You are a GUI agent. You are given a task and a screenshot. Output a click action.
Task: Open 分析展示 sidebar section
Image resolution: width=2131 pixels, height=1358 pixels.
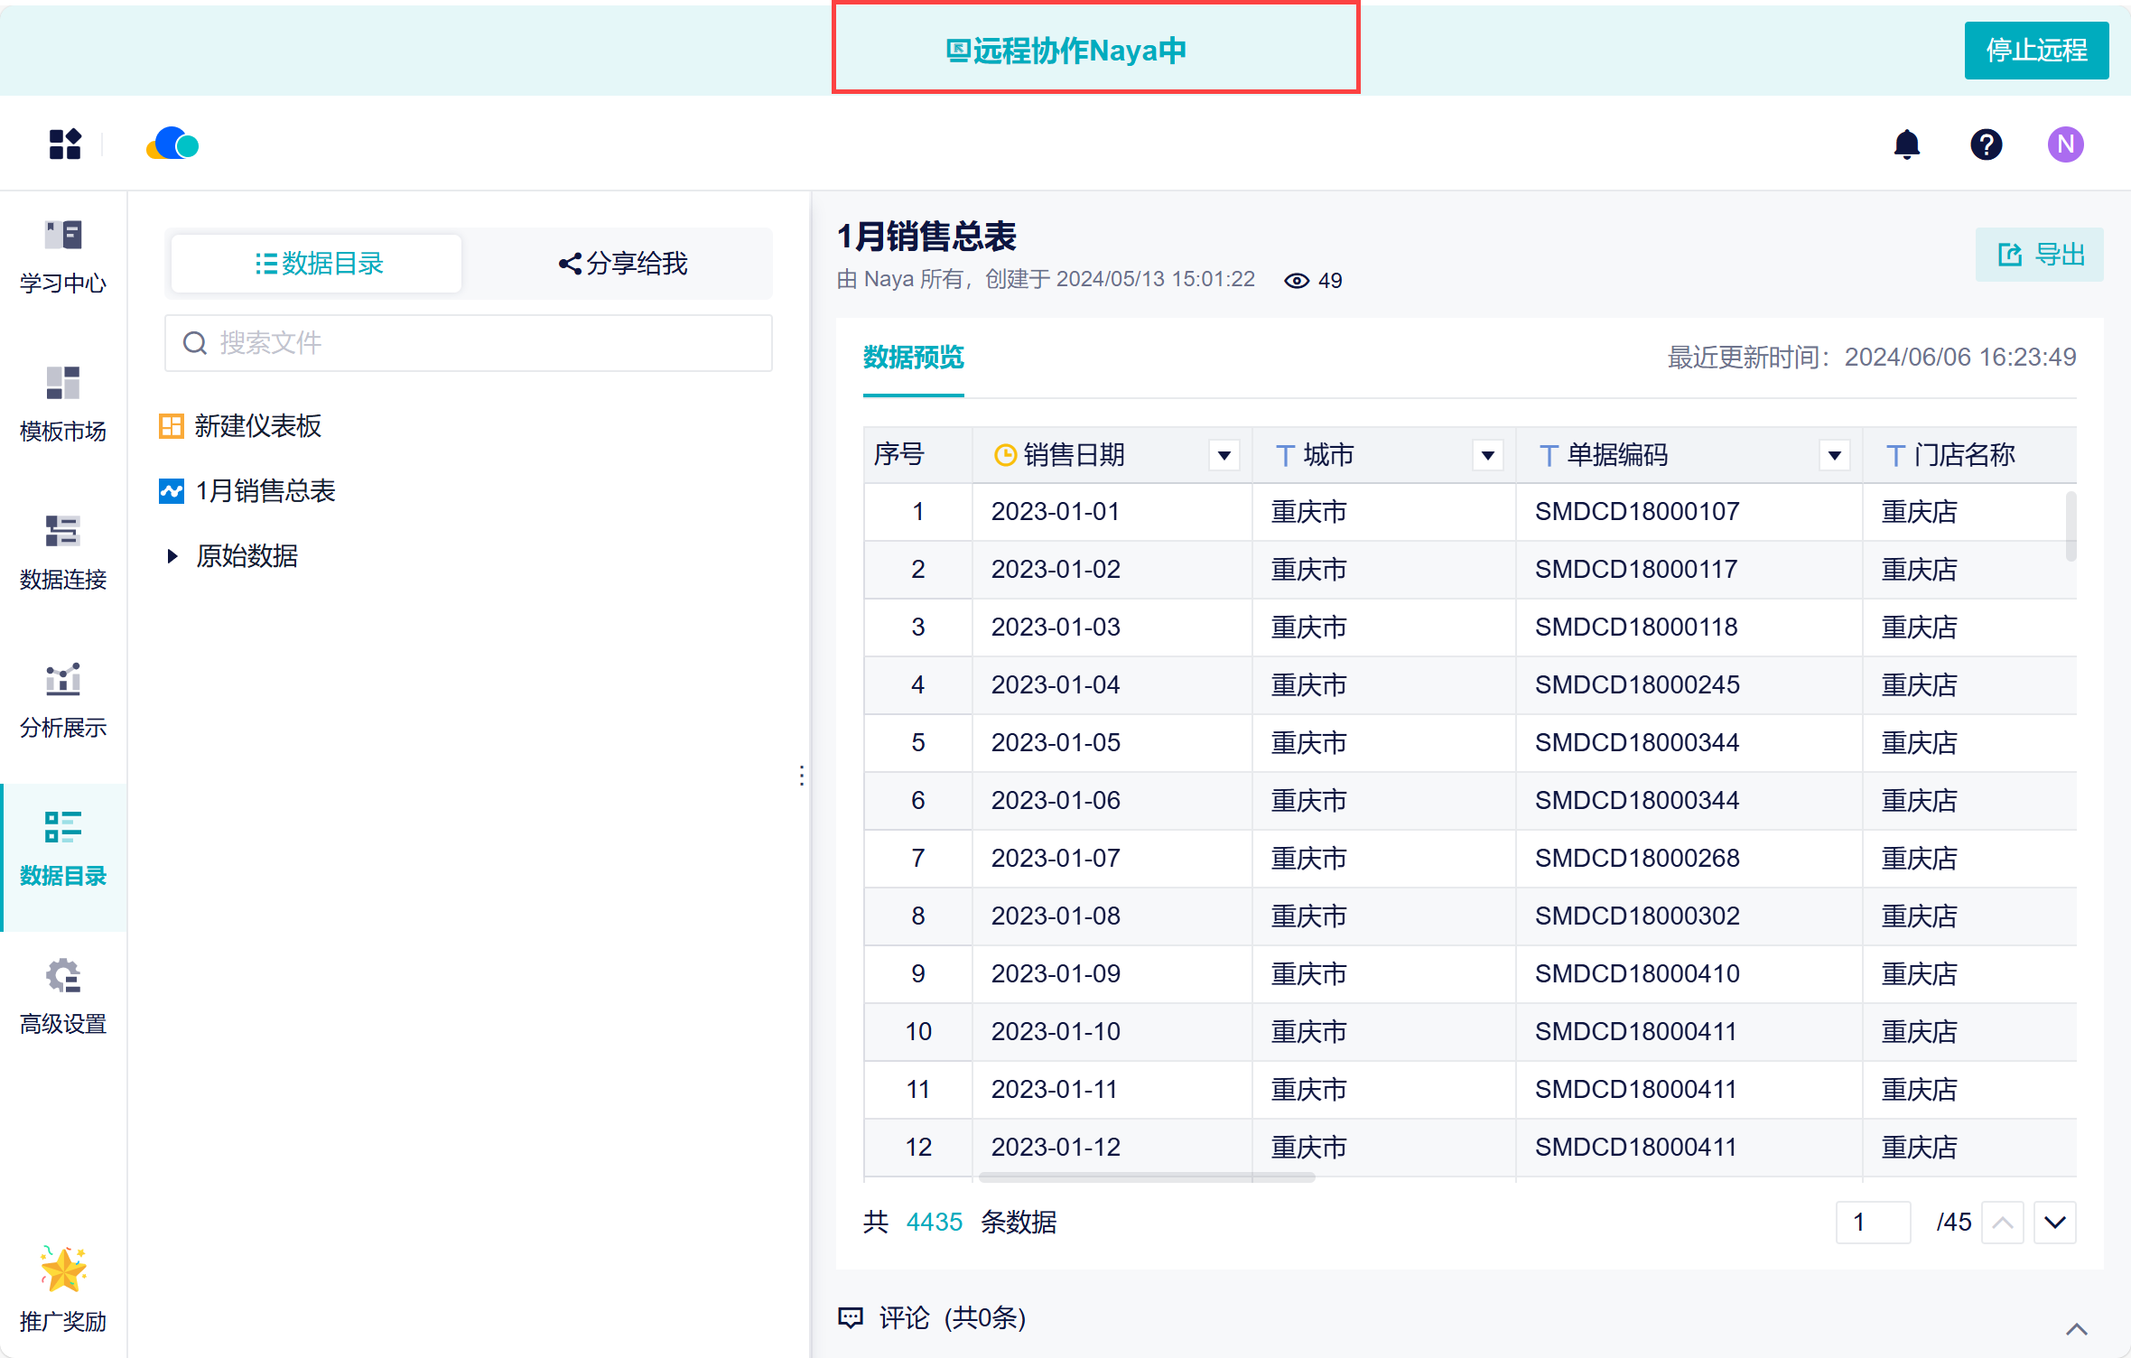(63, 680)
